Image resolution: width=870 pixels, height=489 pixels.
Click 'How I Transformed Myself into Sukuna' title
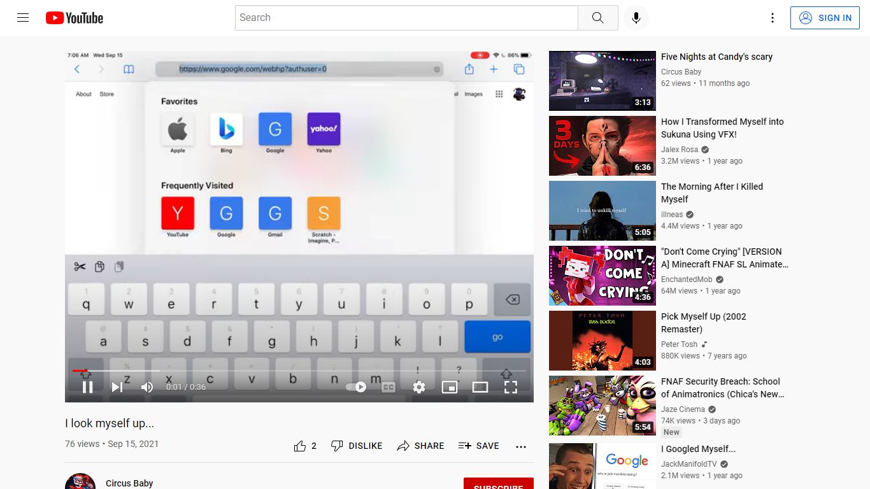[x=722, y=128]
